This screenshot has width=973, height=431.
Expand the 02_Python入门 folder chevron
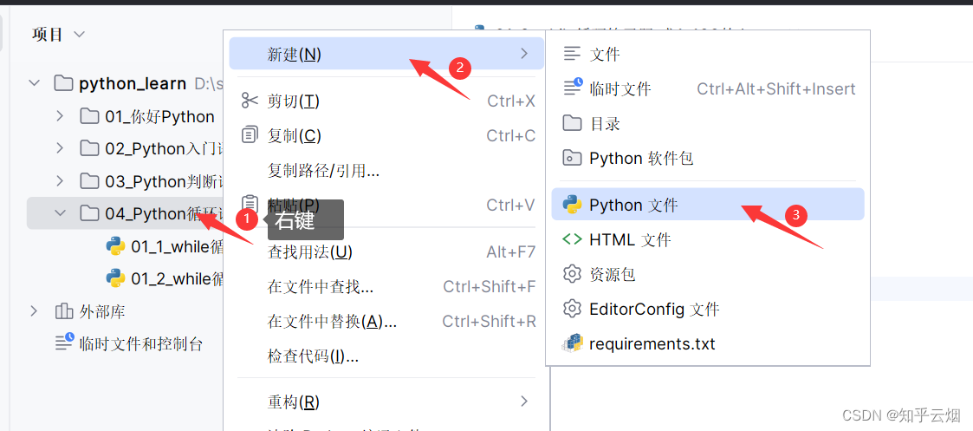coord(60,148)
